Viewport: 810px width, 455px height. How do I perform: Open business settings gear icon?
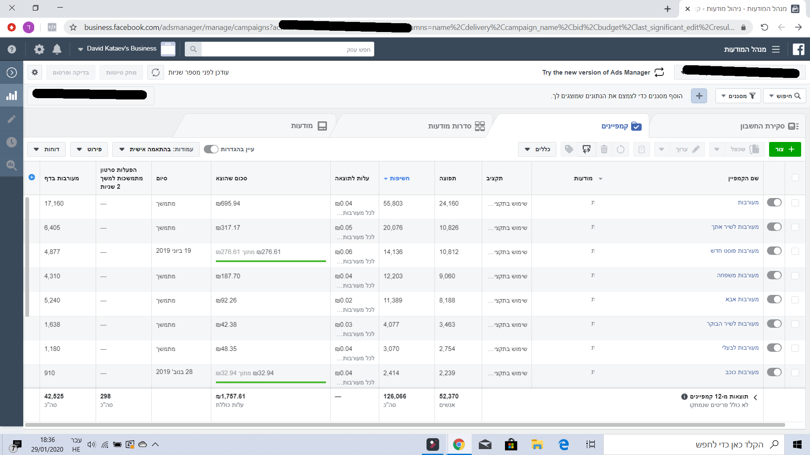click(x=39, y=49)
